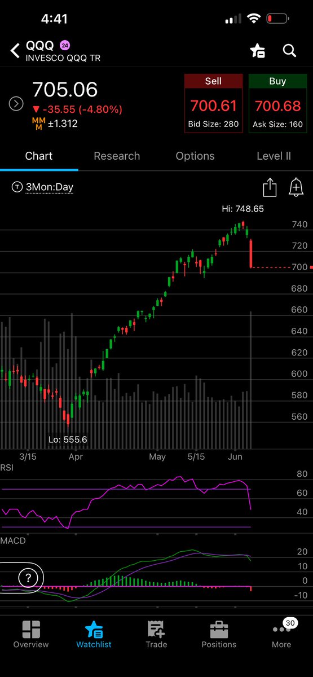
Task: Open the Level II tab
Action: tap(274, 156)
